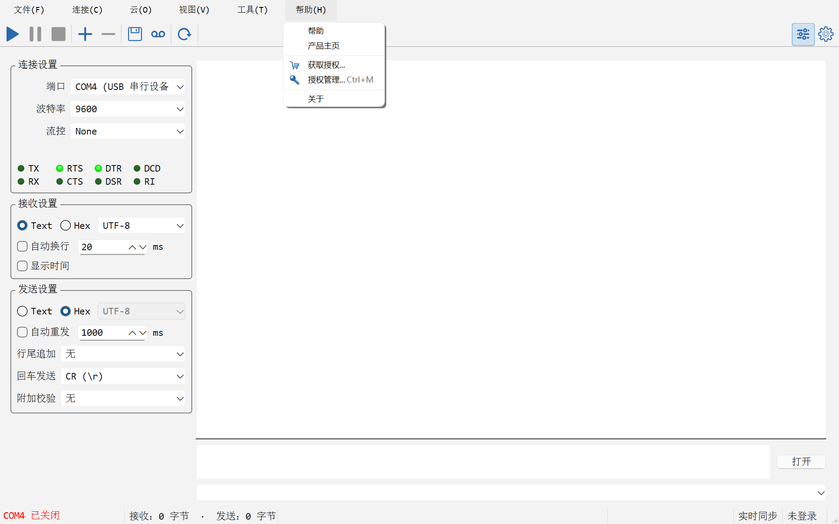This screenshot has height=524, width=839.
Task: Toggle the RTS signal indicator
Action: click(60, 169)
